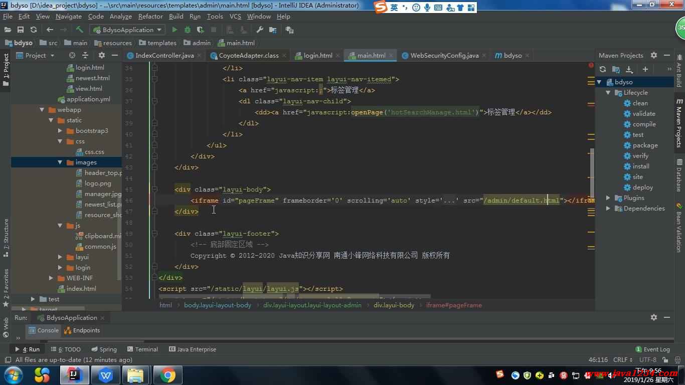Switch to IndexController.java tab
The height and width of the screenshot is (385, 685).
(x=164, y=55)
